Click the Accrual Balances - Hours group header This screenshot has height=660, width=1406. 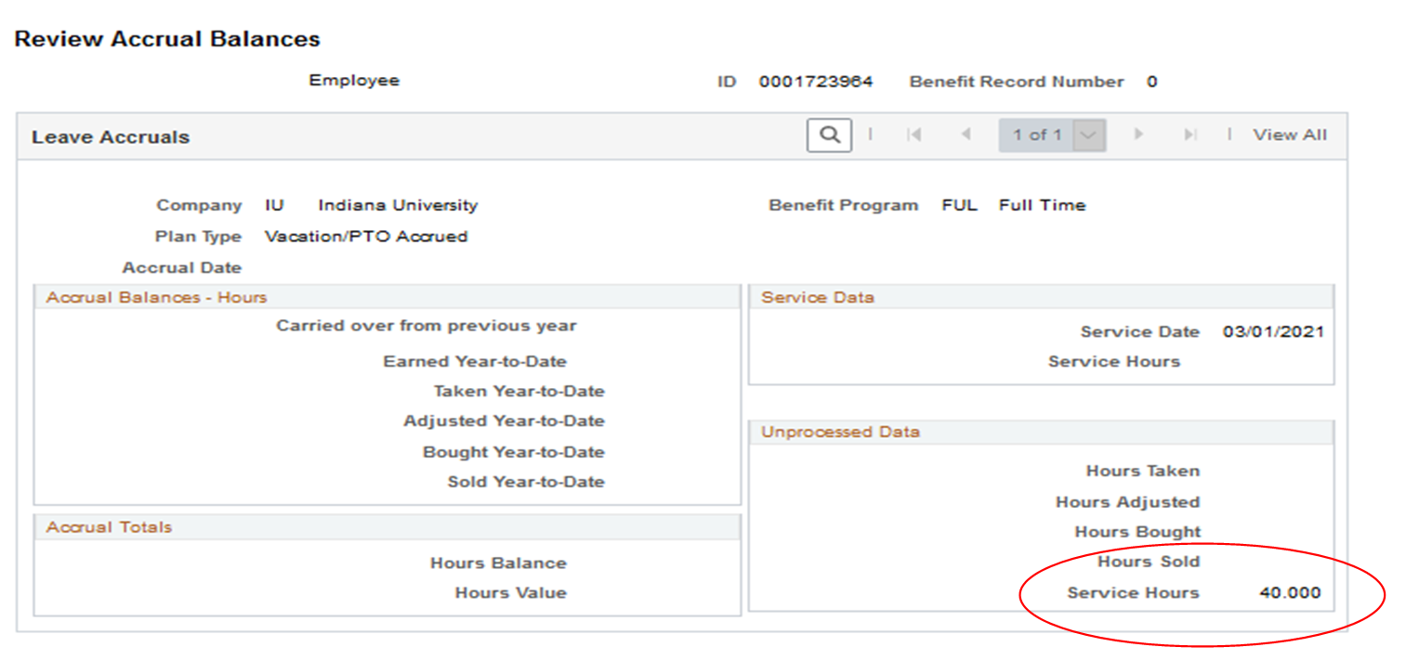(156, 298)
